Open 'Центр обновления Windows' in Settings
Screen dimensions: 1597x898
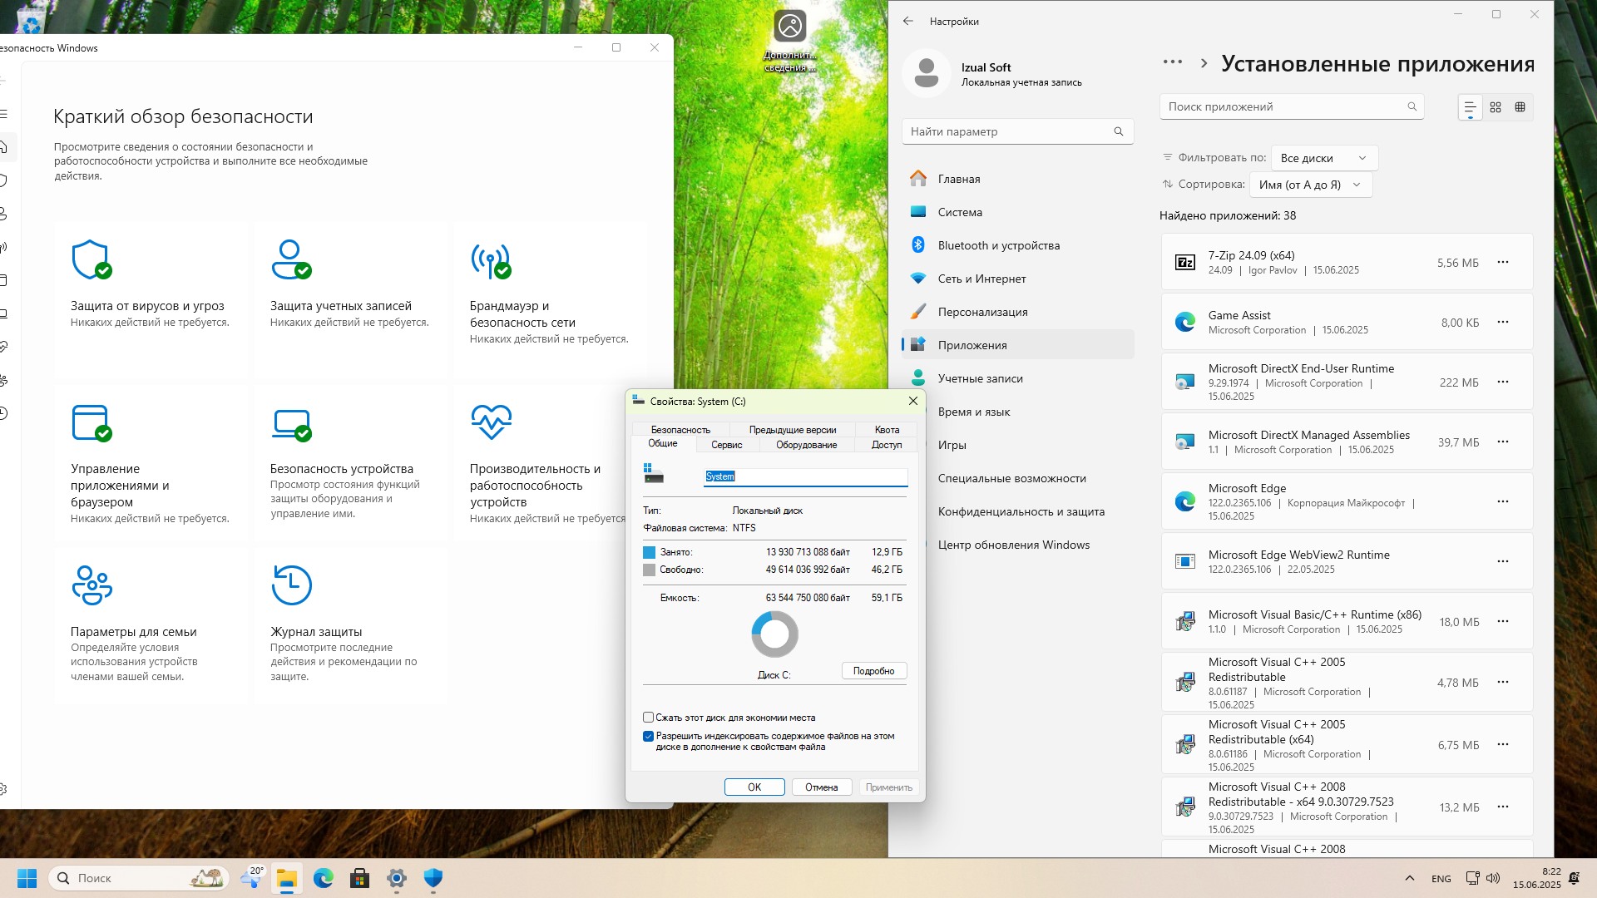coord(1018,545)
